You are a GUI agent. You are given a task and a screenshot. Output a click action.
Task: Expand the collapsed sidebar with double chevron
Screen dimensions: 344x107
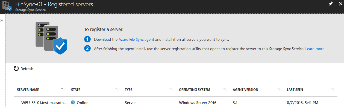pyautogui.click(x=2, y=21)
